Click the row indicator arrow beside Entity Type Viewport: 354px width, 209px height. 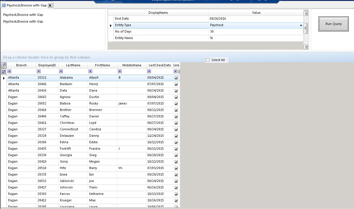[111, 26]
